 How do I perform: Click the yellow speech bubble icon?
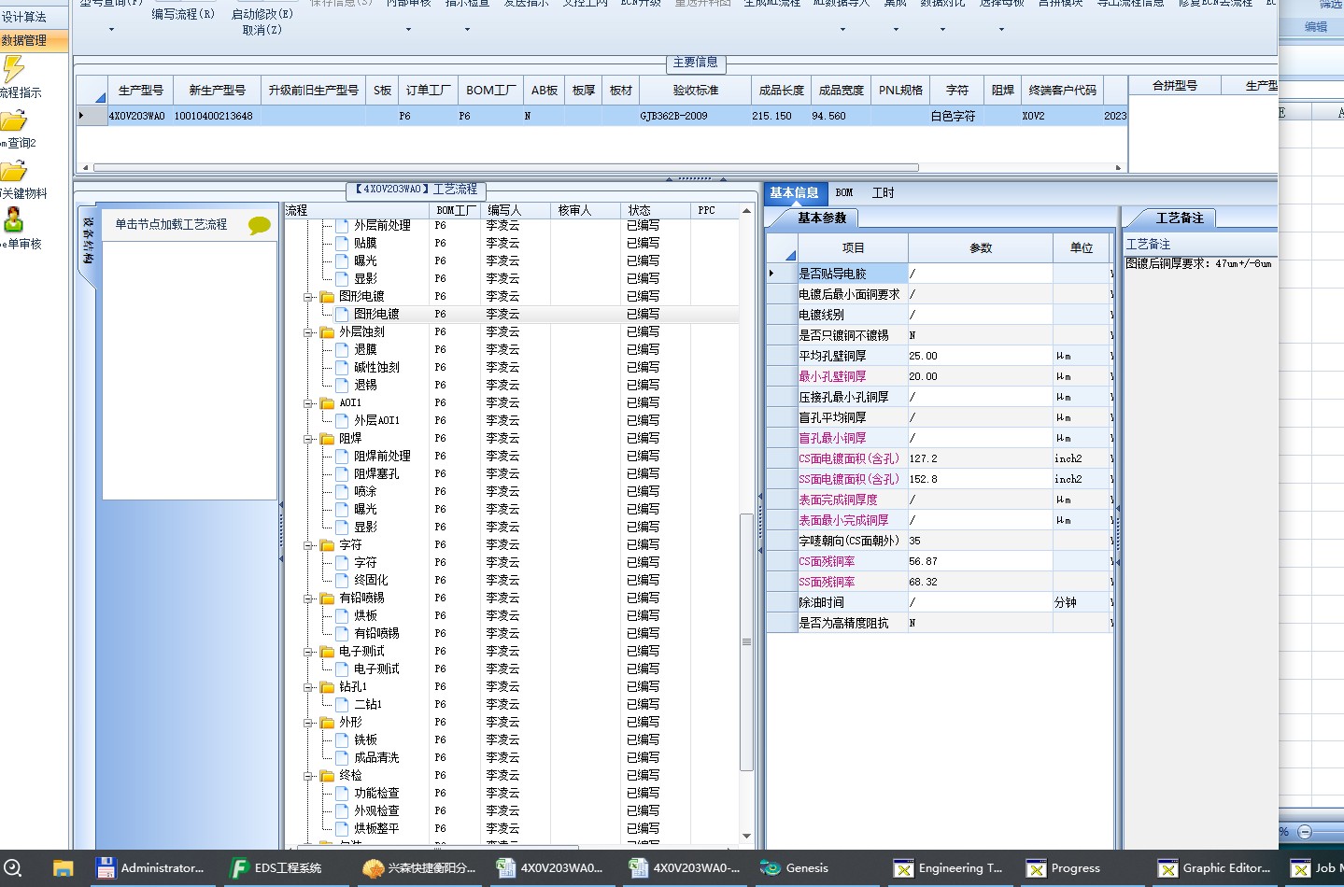(x=259, y=225)
